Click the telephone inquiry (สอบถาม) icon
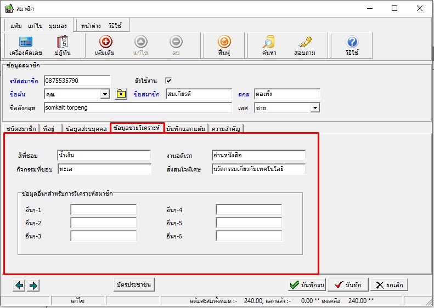 305,43
